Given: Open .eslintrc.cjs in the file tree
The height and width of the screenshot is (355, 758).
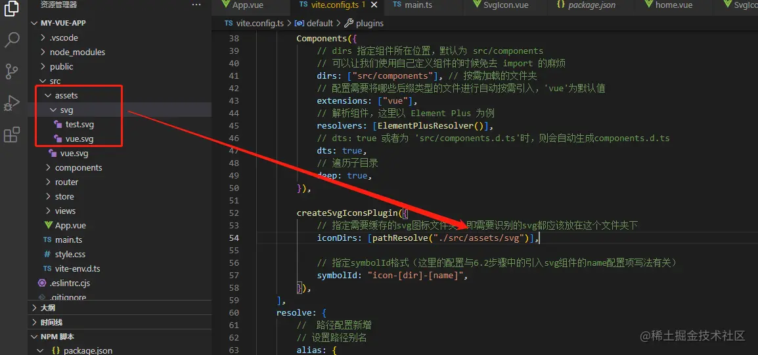Looking at the screenshot, I should [120, 283].
